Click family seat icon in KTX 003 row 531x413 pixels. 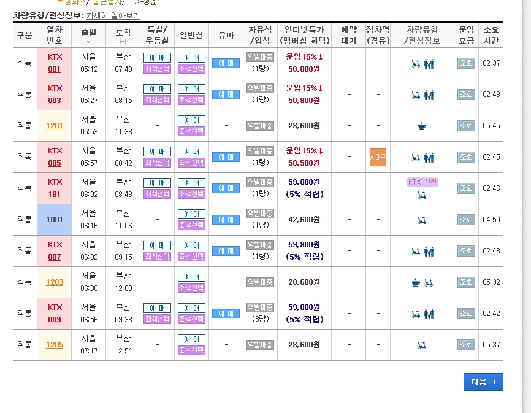(429, 95)
